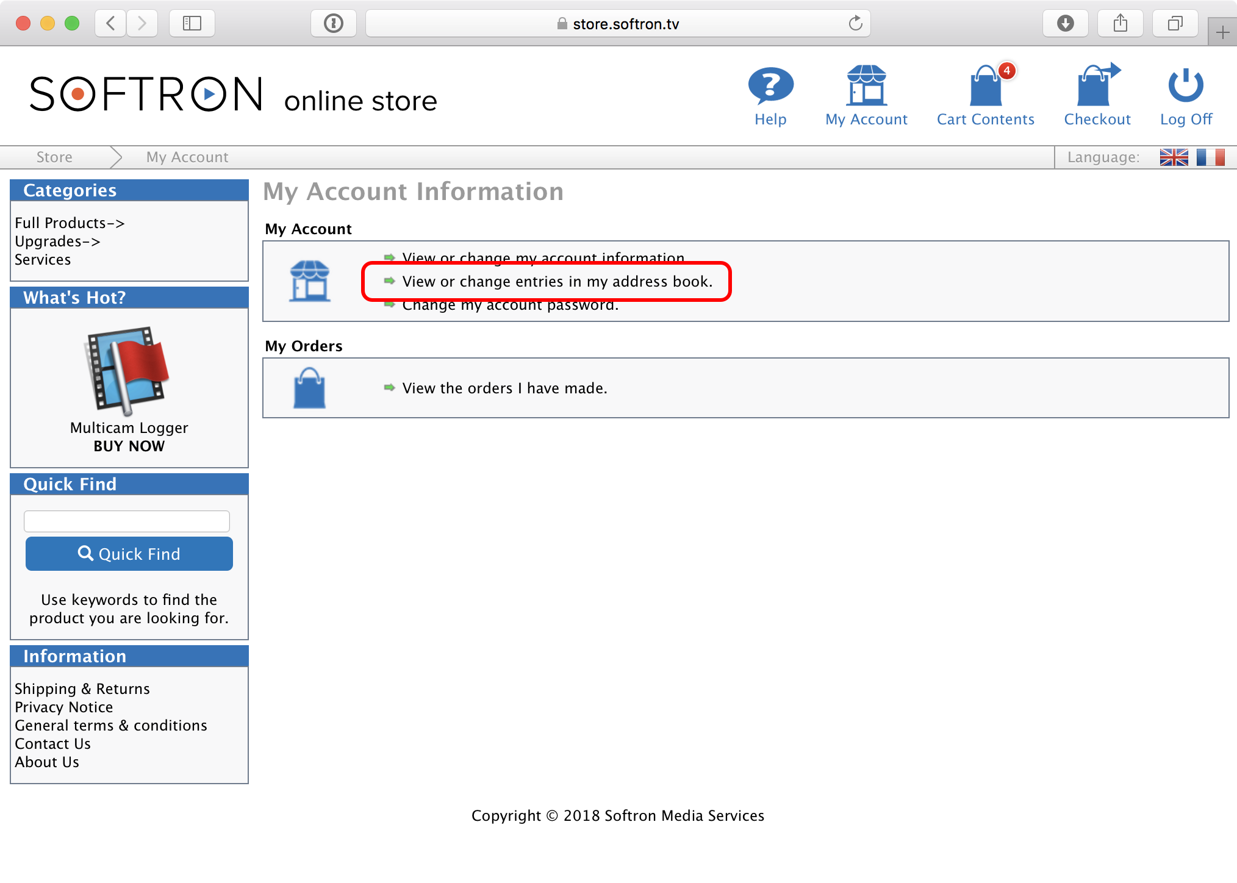Click Safari share icon

(1120, 23)
